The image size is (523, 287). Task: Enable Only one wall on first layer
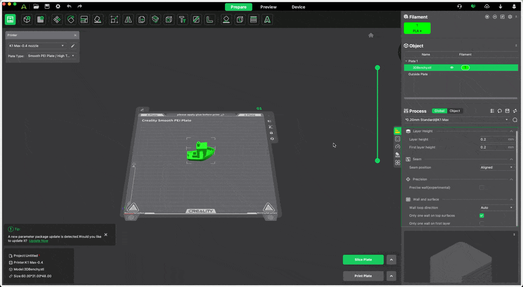click(482, 223)
